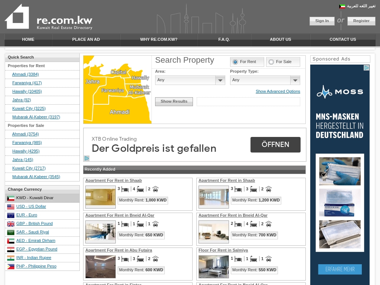Image resolution: width=380 pixels, height=285 pixels.
Task: Click the ERFAHRE MEHR ad button
Action: coord(340,269)
